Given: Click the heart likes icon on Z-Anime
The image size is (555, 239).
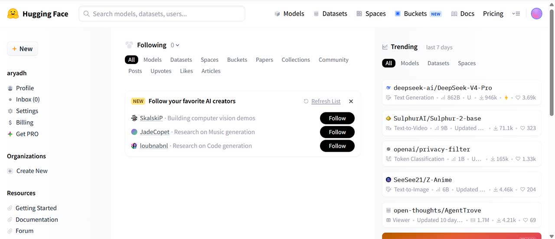Looking at the screenshot, I should click(522, 190).
